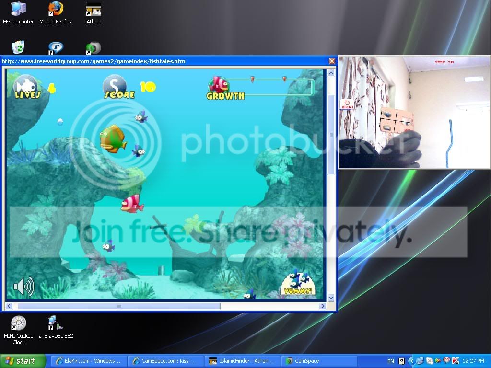This screenshot has width=491, height=368.
Task: Open the My Computer desktop icon
Action: pyautogui.click(x=18, y=13)
